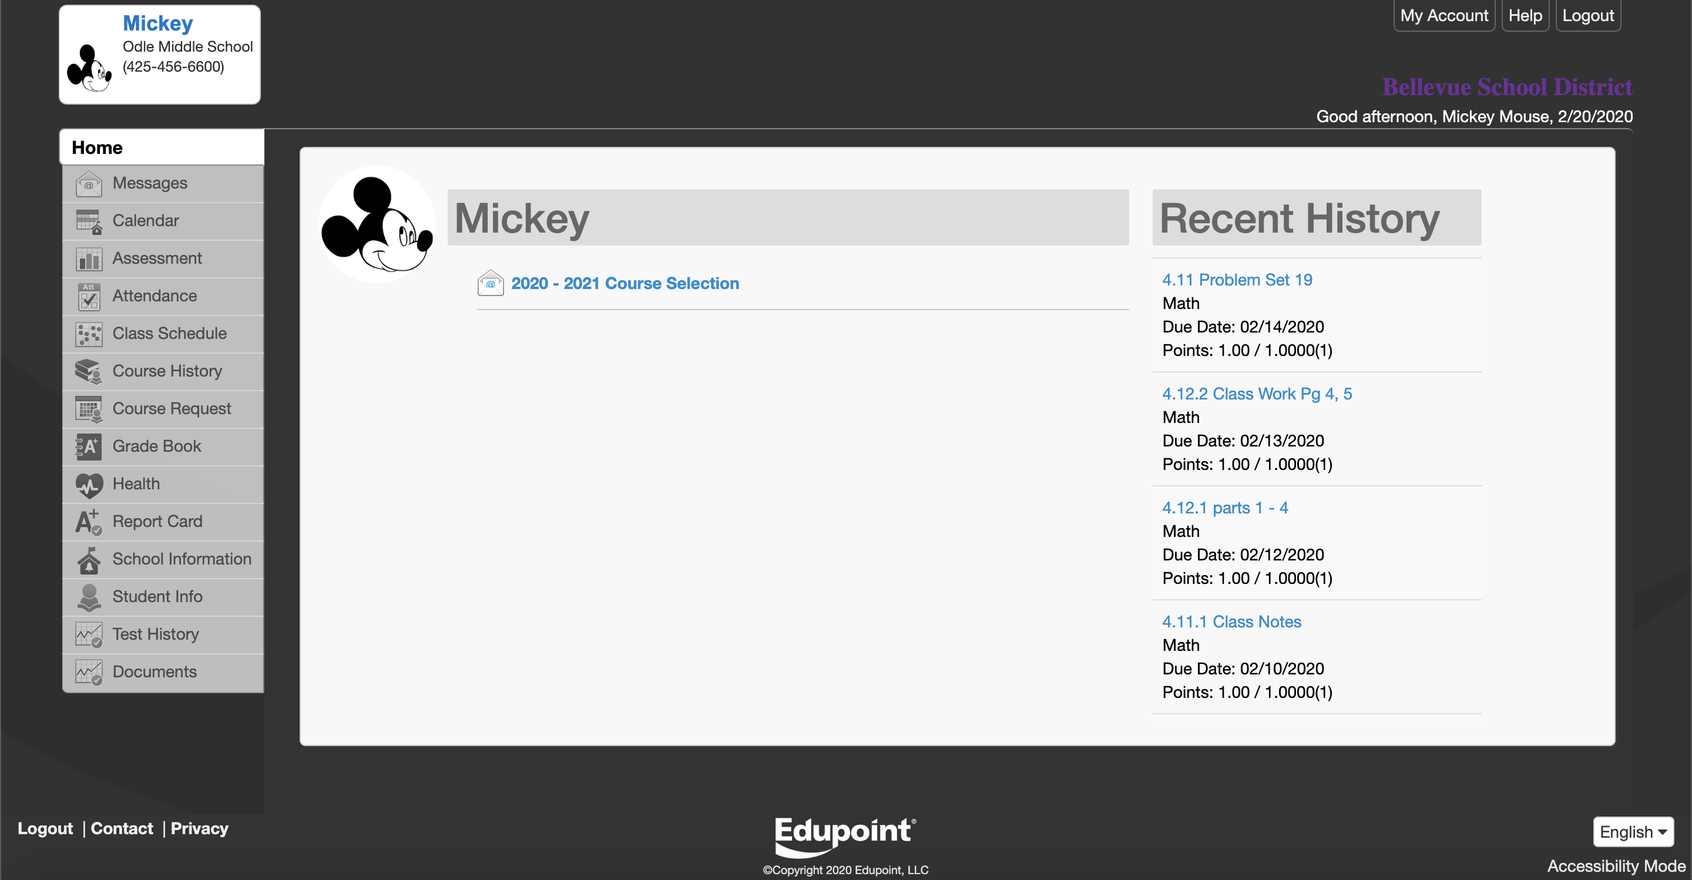Open 2020 - 2021 Course Selection link
The width and height of the screenshot is (1692, 880).
625,283
